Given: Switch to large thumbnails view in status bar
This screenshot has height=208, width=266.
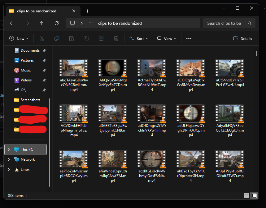Looking at the screenshot, I should pyautogui.click(x=254, y=196).
